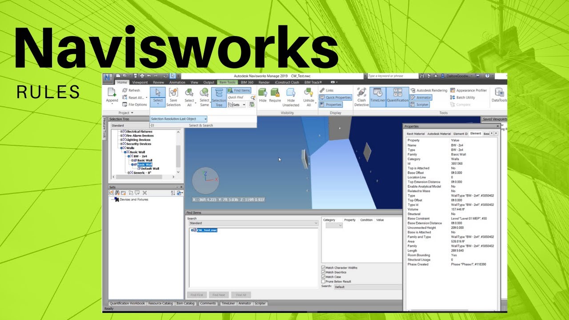The height and width of the screenshot is (320, 569).
Task: Click the Require item icon
Action: tap(275, 92)
